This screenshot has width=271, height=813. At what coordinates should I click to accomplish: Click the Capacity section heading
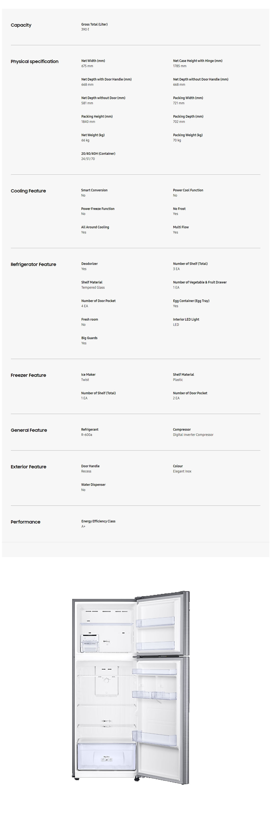tap(21, 25)
